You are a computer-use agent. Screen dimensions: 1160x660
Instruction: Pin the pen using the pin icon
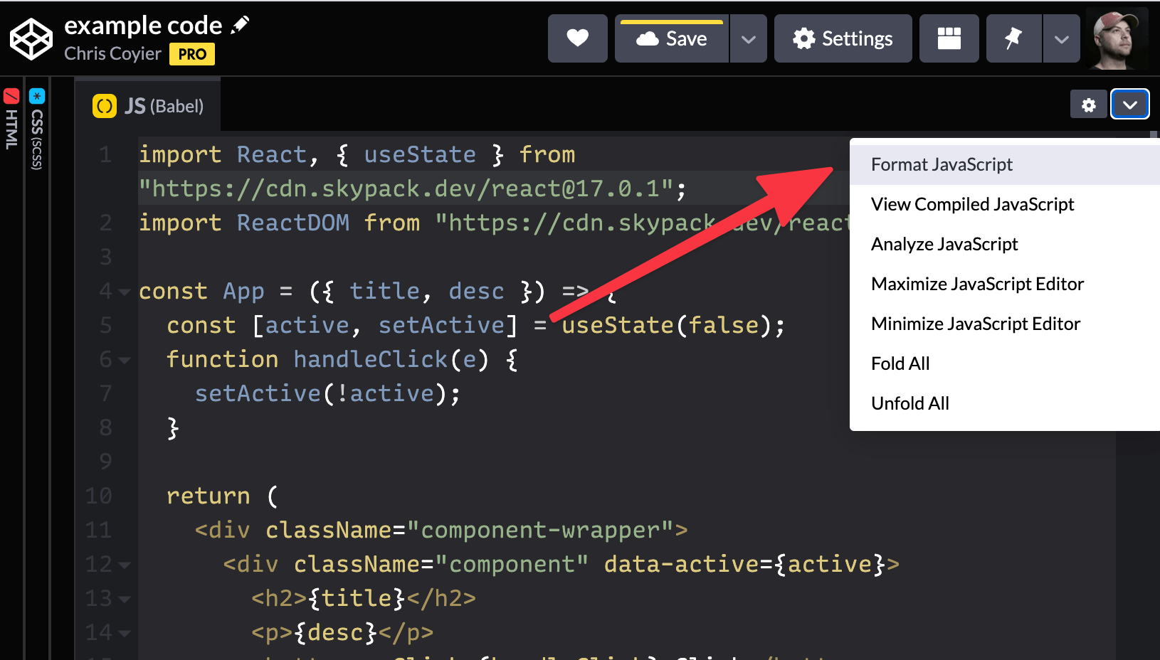point(1013,38)
